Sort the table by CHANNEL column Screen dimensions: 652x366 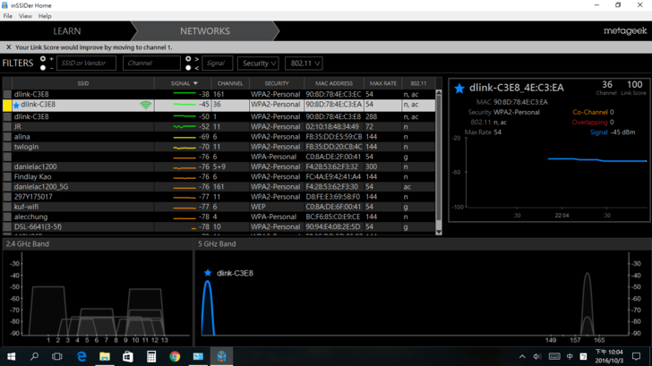point(230,83)
